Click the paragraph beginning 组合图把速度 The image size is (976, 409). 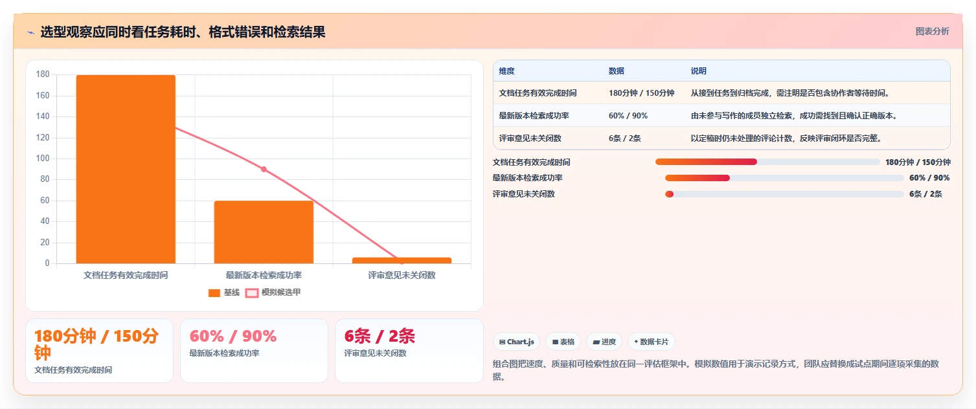(716, 370)
